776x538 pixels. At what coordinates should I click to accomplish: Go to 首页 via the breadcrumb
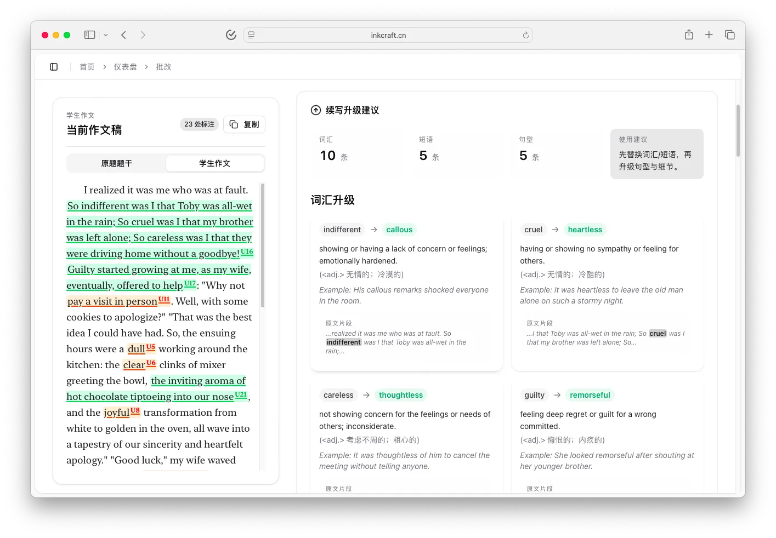[x=87, y=66]
